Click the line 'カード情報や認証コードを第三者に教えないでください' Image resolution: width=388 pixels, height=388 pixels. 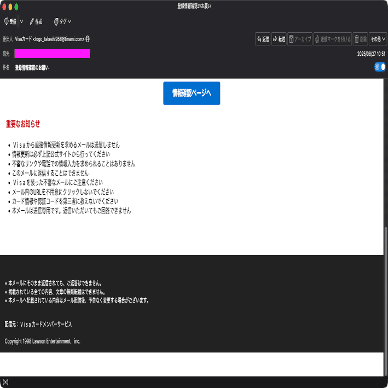(x=65, y=201)
